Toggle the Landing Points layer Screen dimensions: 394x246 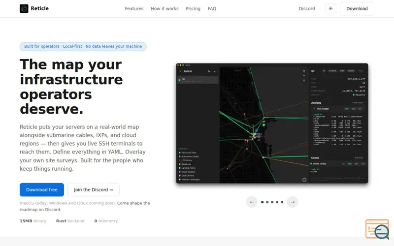click(x=187, y=168)
